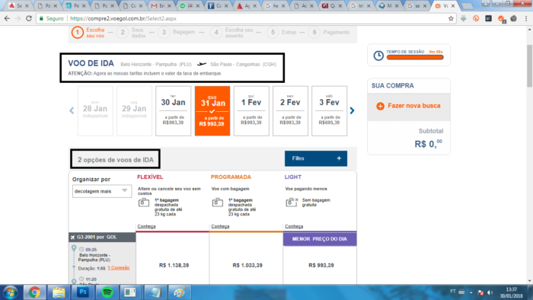Go back with the browser back arrow

click(7, 19)
